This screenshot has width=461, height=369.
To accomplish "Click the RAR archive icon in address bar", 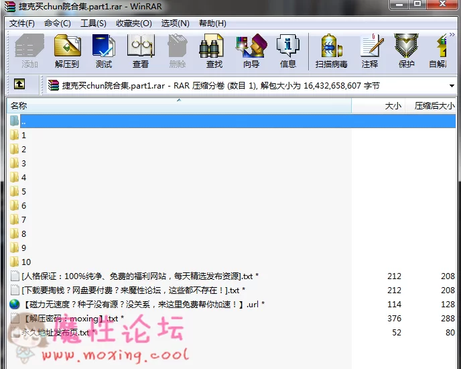I will [54, 85].
